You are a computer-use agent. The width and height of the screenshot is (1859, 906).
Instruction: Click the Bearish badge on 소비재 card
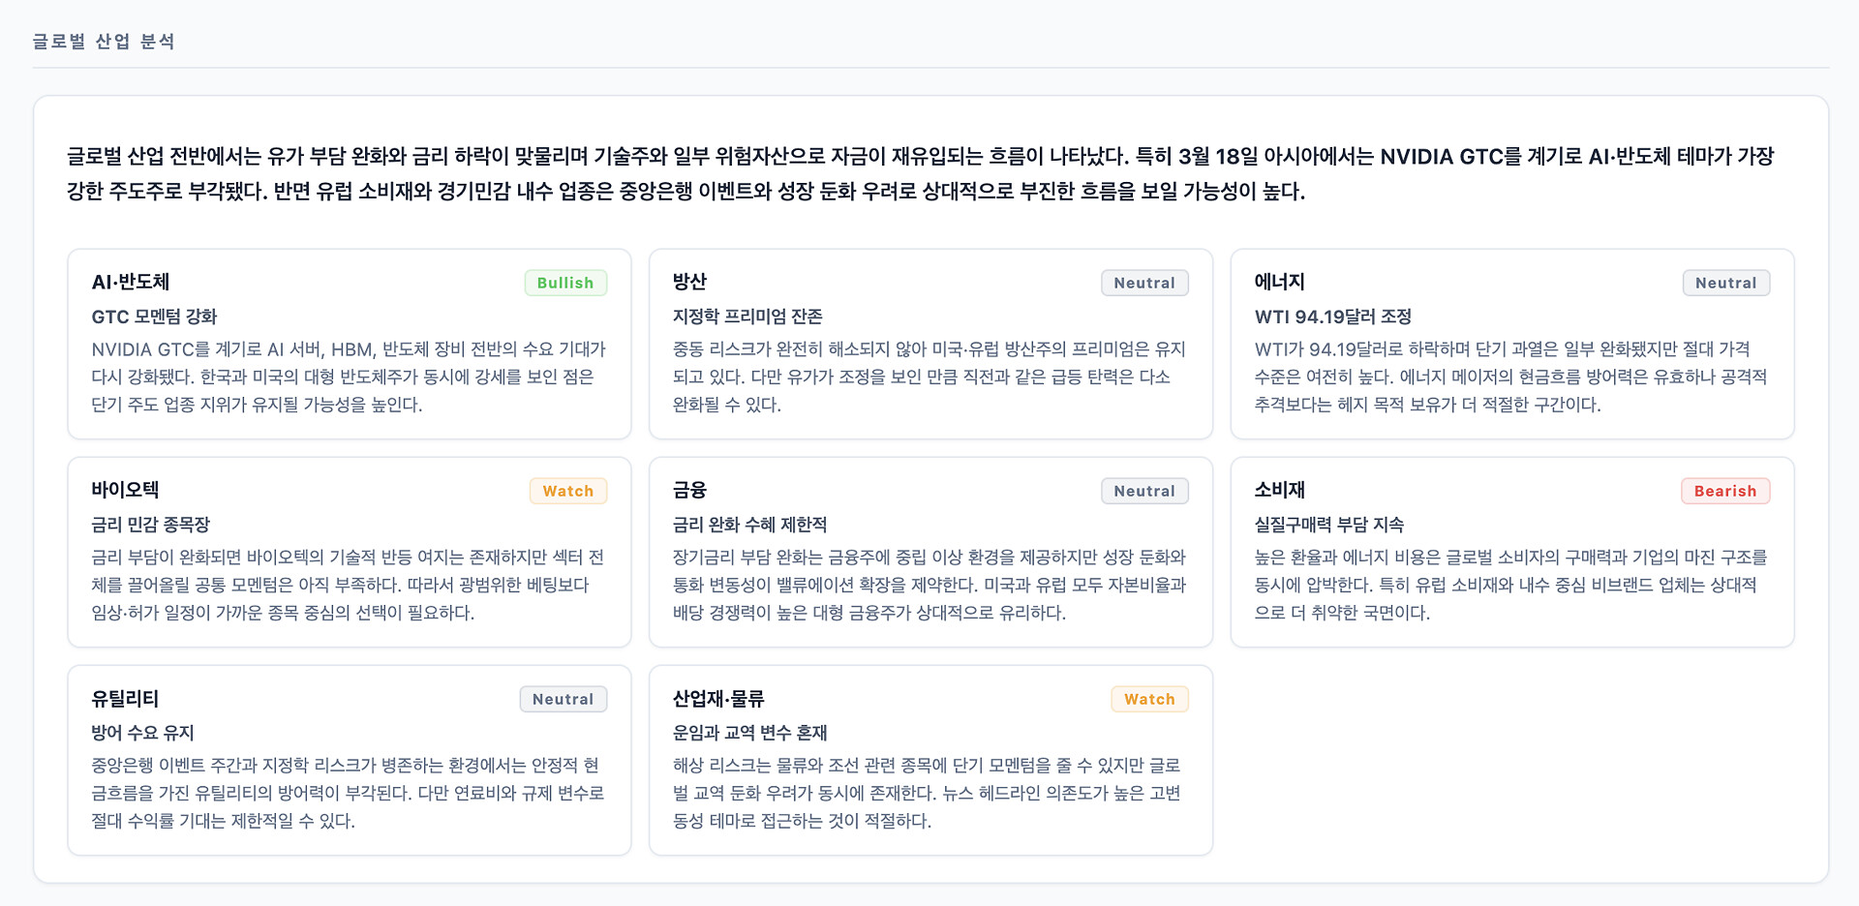(1724, 491)
